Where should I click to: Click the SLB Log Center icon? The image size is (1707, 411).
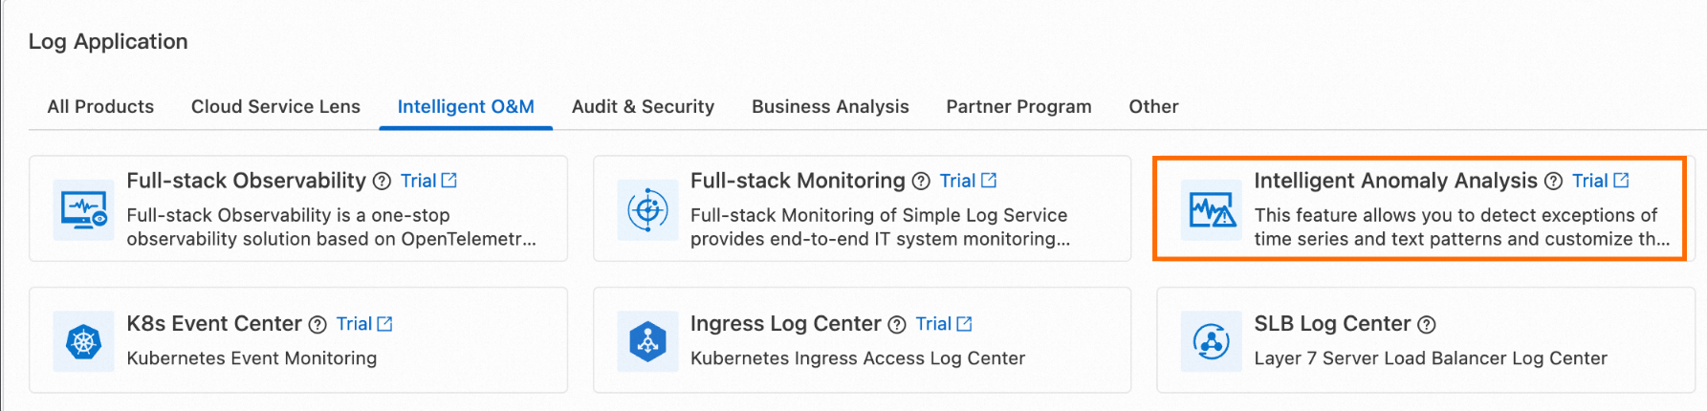[1212, 341]
